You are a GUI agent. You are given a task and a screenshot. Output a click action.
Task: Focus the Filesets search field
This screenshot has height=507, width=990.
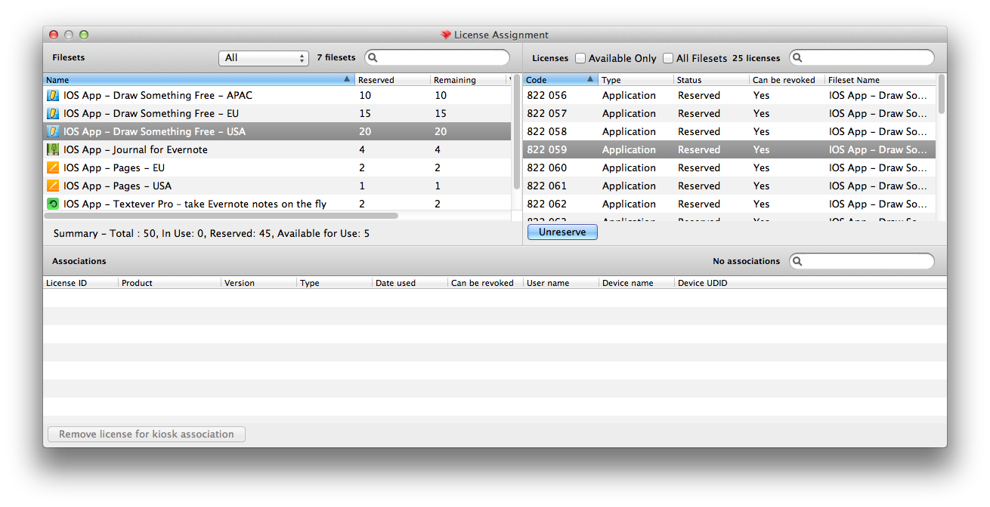[x=438, y=57]
